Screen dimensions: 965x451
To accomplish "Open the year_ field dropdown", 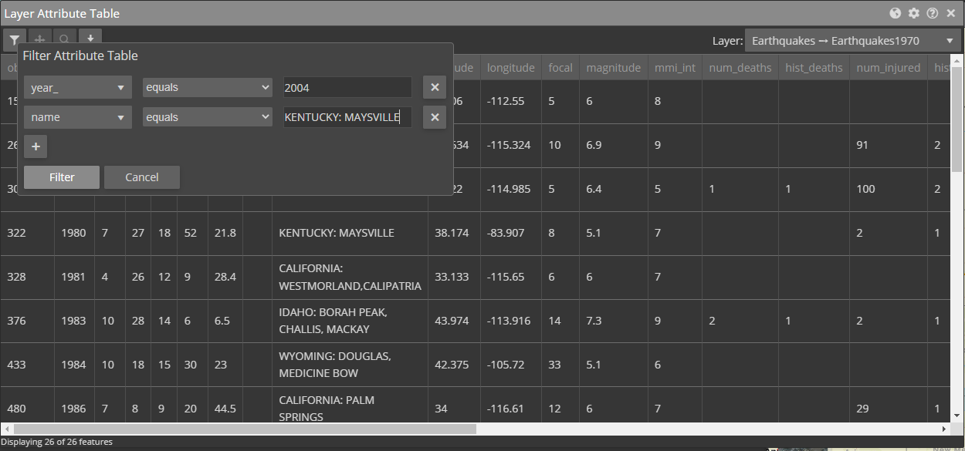I will [x=77, y=88].
